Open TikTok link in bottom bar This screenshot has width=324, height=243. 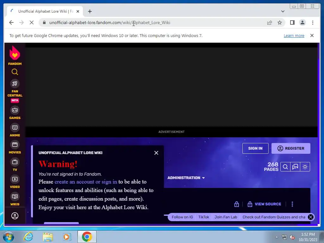(203, 217)
